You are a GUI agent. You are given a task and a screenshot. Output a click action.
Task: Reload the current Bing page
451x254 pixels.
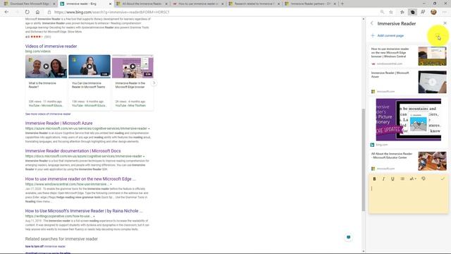click(x=27, y=12)
